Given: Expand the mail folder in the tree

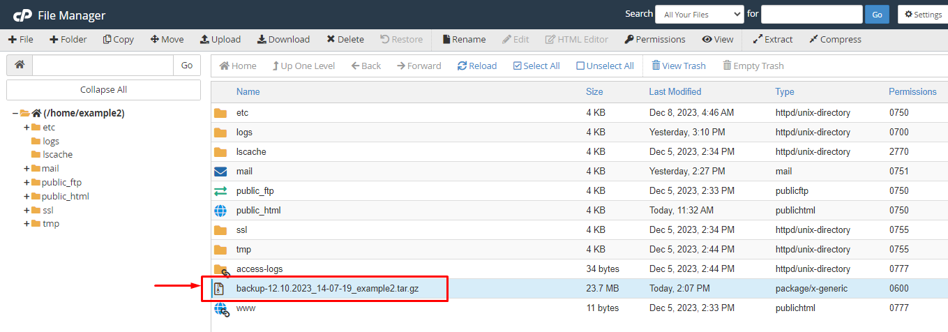Looking at the screenshot, I should point(27,168).
